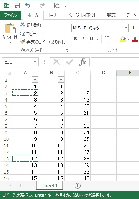Click inside the formula bar

click(115, 62)
